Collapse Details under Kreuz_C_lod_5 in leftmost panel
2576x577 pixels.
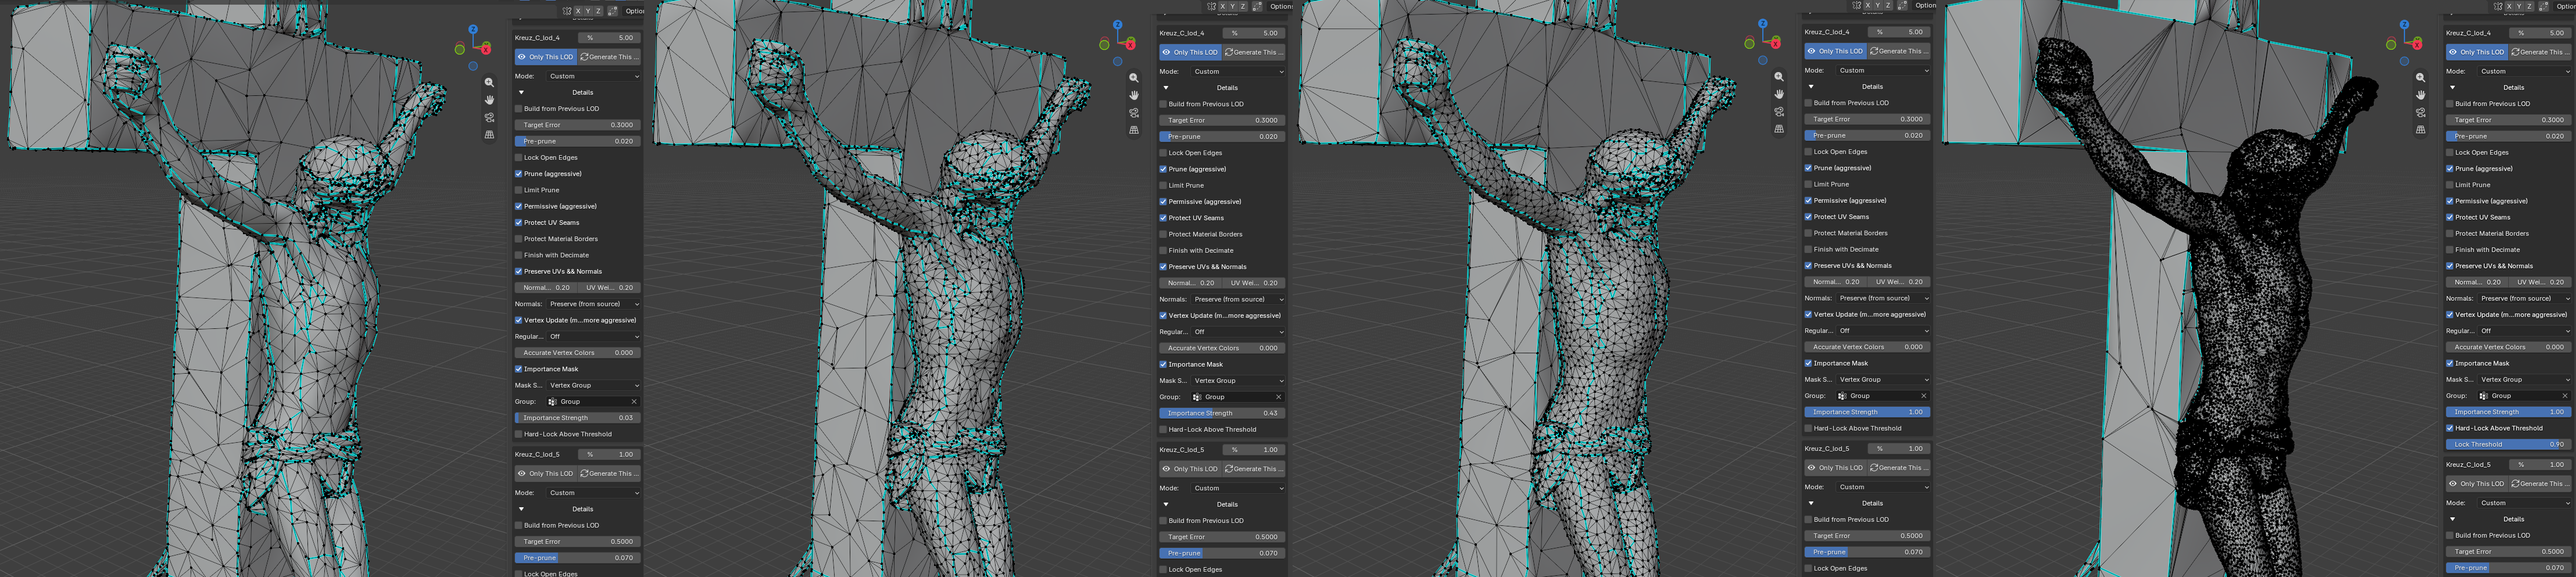521,509
